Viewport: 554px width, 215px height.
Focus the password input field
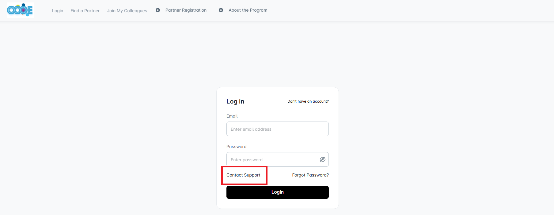(273, 159)
